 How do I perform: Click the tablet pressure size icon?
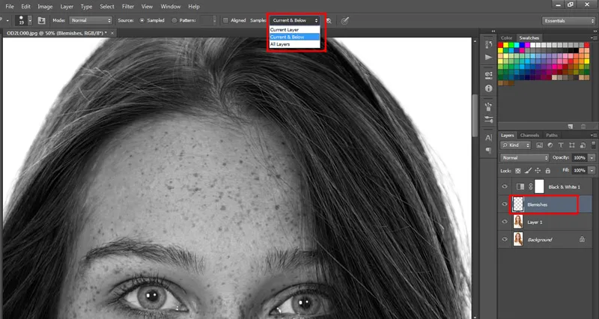(344, 21)
